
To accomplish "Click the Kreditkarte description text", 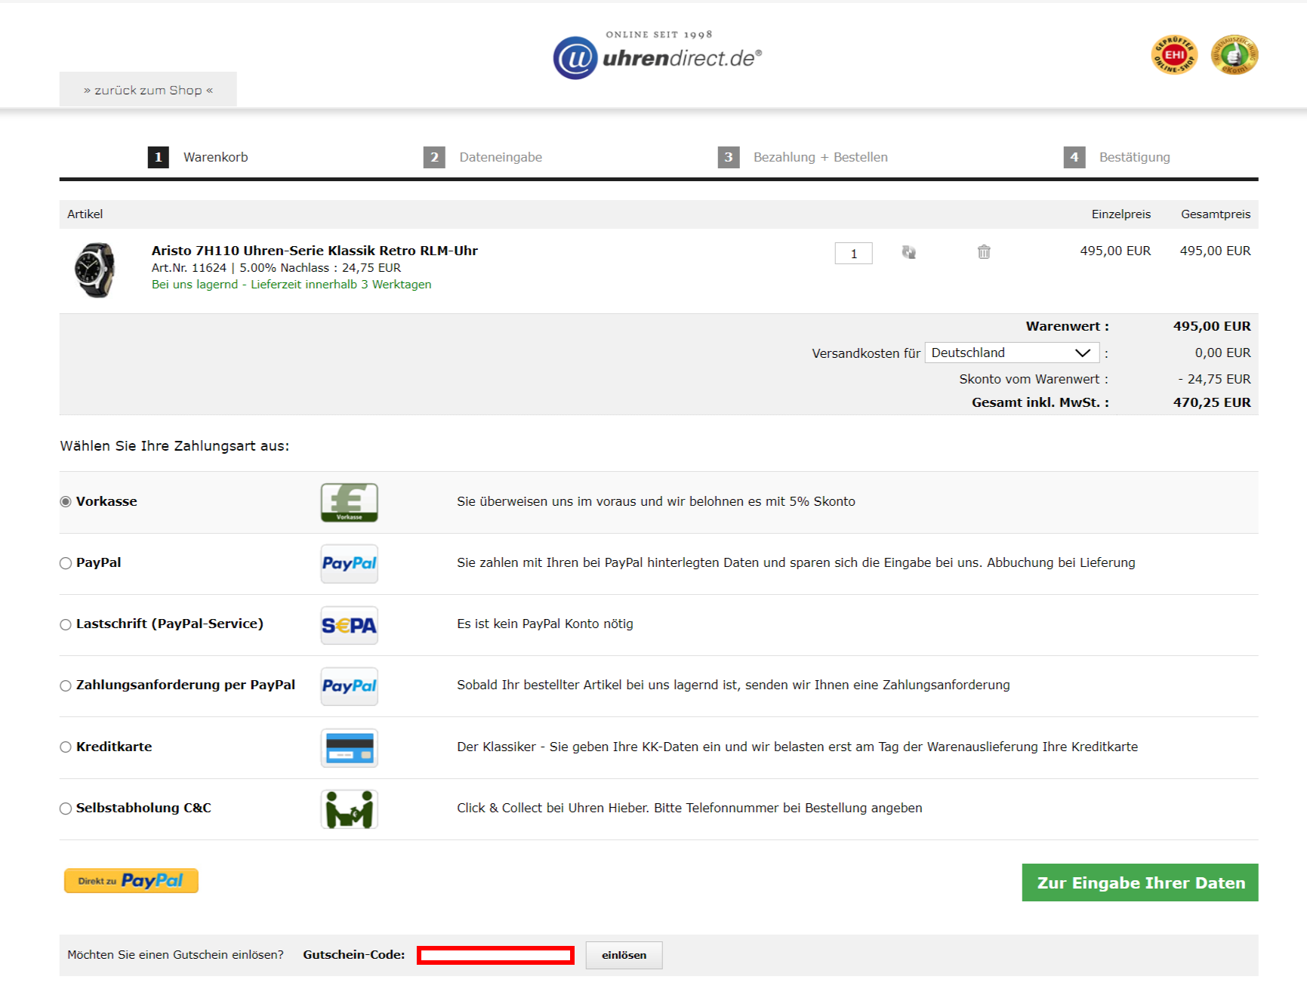I will click(x=797, y=747).
